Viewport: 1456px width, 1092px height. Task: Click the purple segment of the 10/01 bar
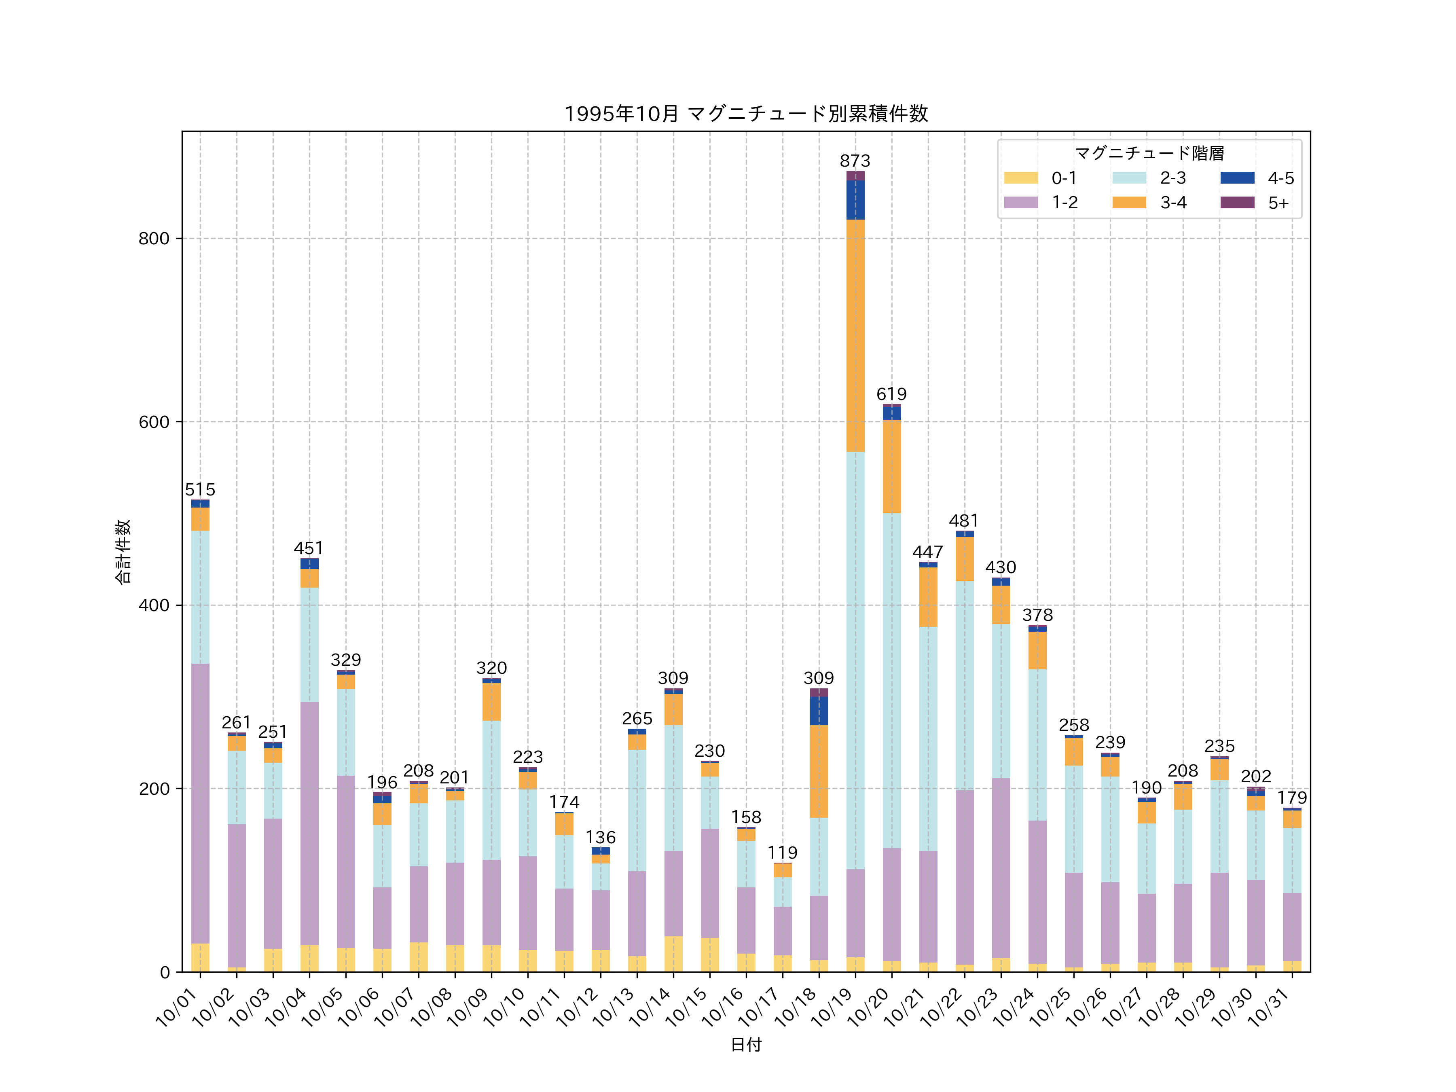click(200, 803)
